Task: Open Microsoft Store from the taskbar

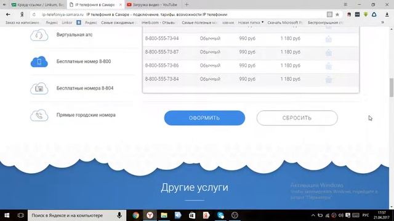Action: 192,215
